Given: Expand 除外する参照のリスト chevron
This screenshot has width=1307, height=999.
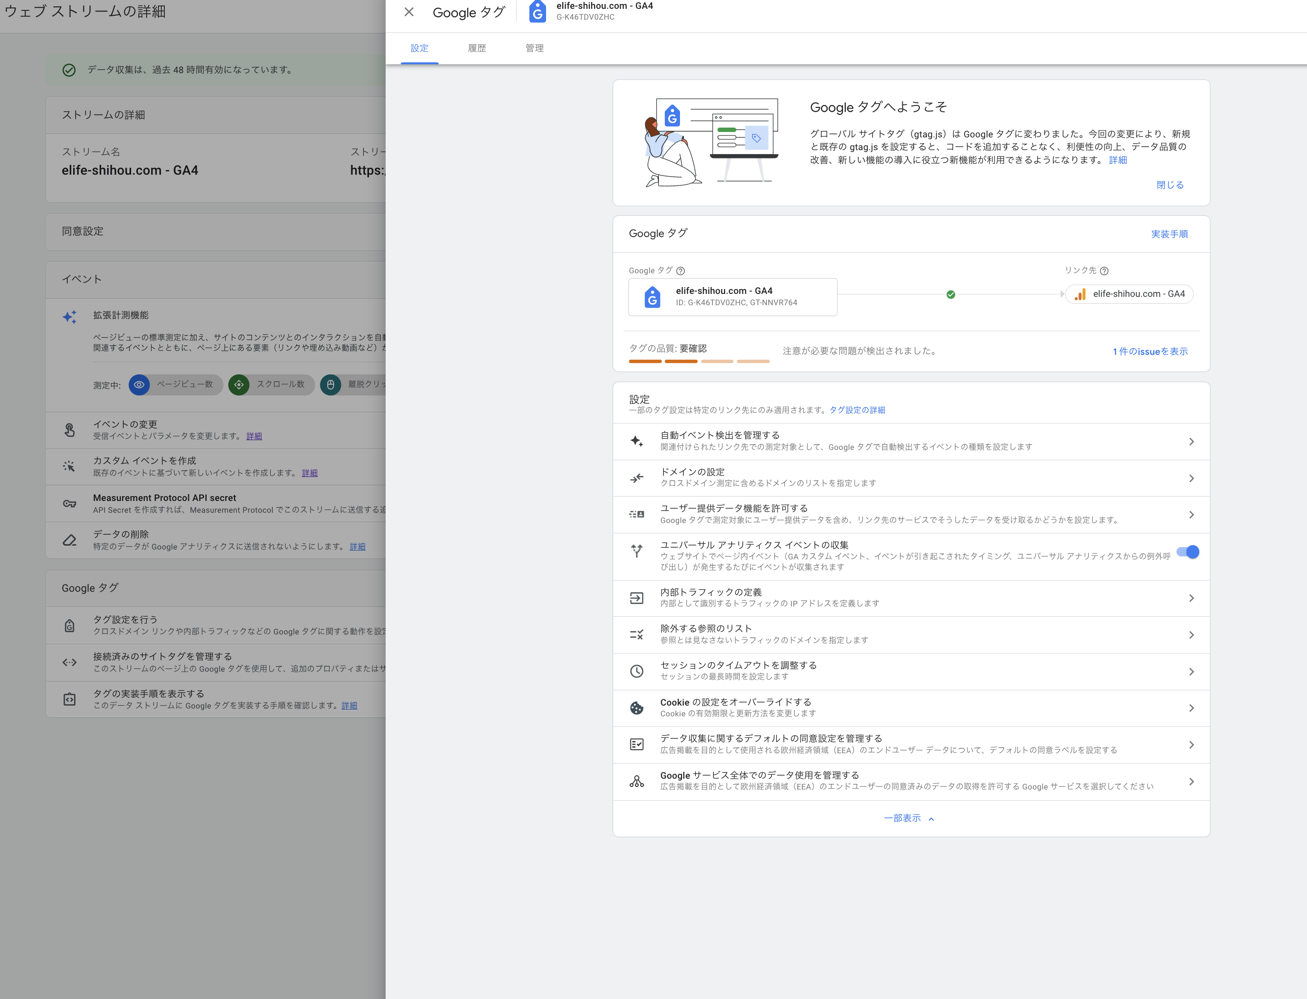Looking at the screenshot, I should coord(1191,635).
